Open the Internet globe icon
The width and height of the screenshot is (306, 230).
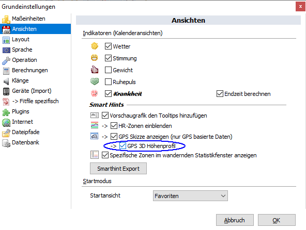[x=6, y=122]
